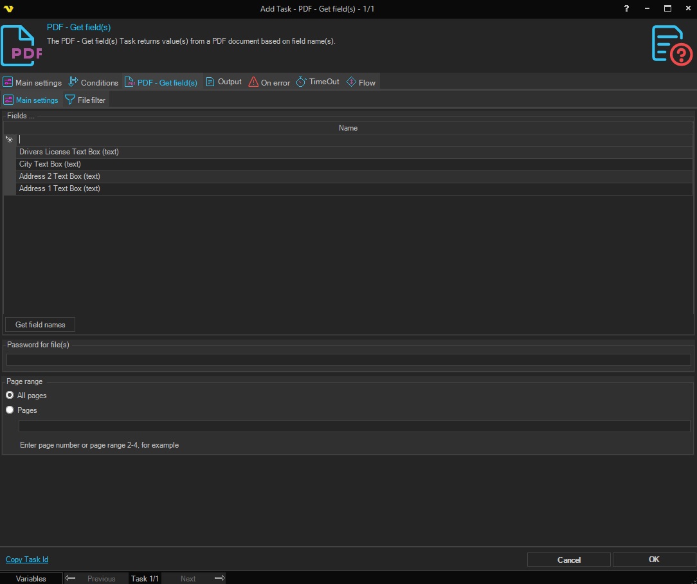Screen dimensions: 697x584
Task: Confirm with the OK button
Action: (654, 560)
